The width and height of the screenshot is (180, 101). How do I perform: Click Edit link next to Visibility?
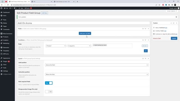pos(165,31)
